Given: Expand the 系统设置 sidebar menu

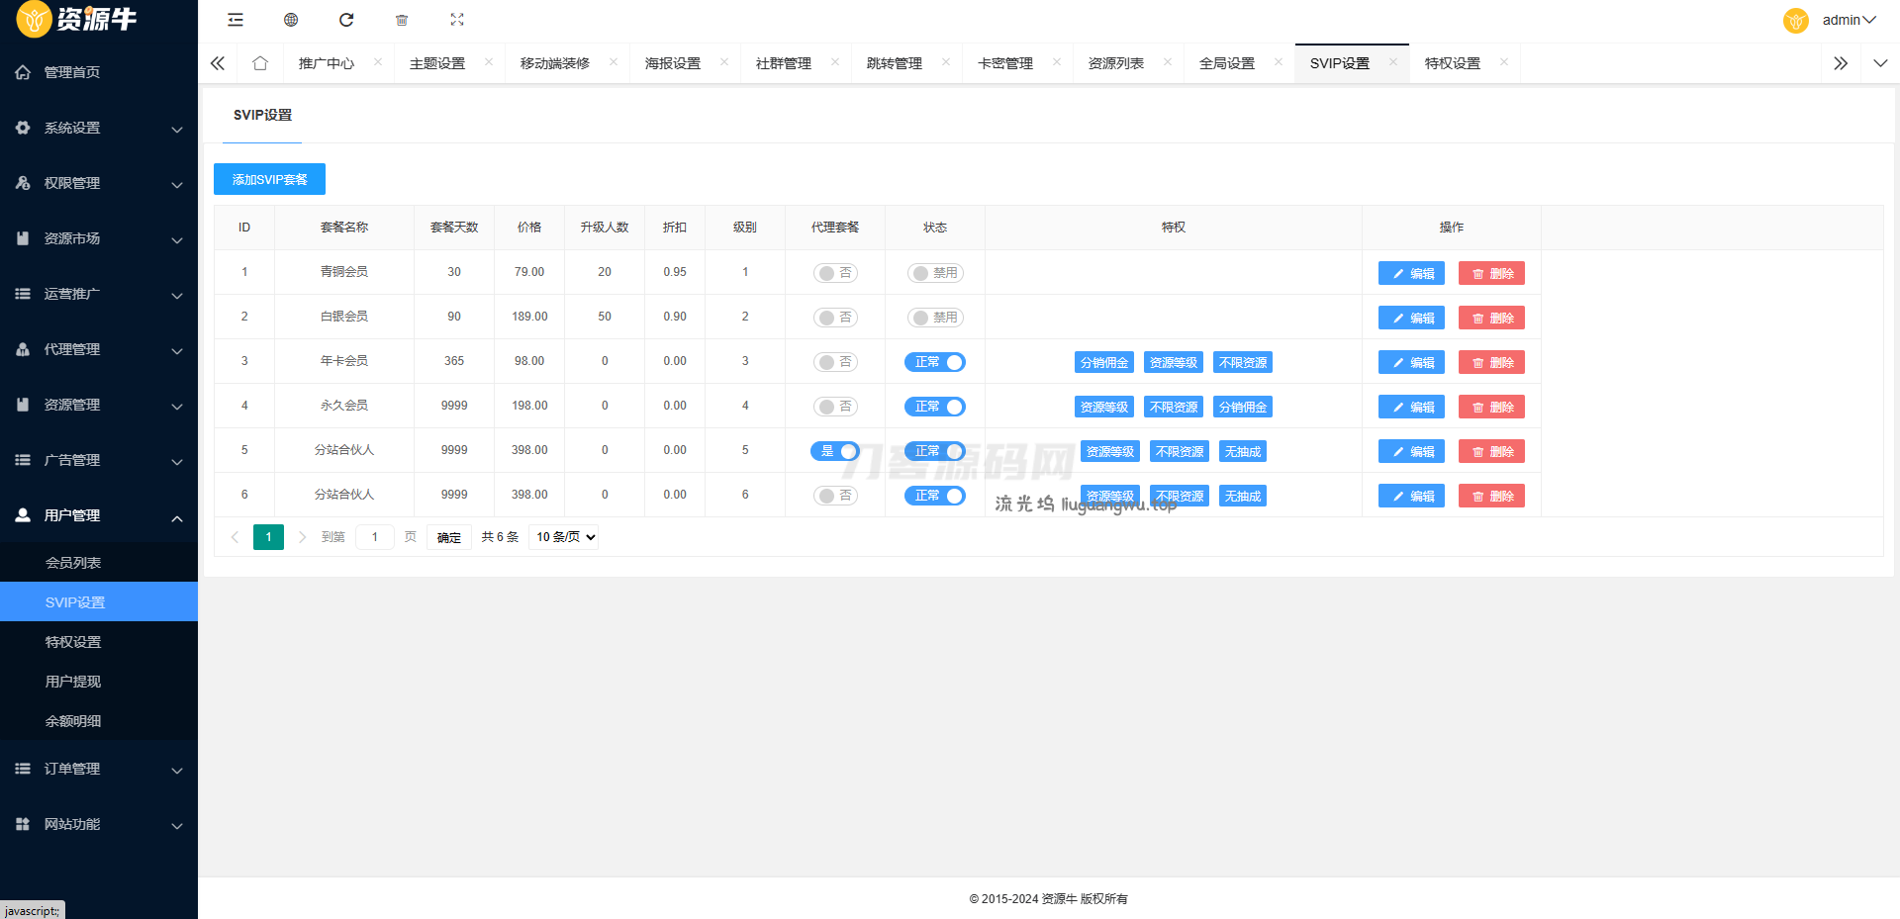Looking at the screenshot, I should (99, 128).
